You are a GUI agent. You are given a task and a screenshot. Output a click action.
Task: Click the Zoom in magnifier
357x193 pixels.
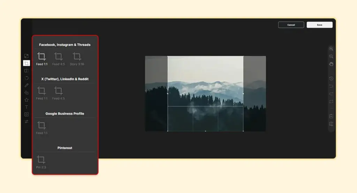(331, 49)
